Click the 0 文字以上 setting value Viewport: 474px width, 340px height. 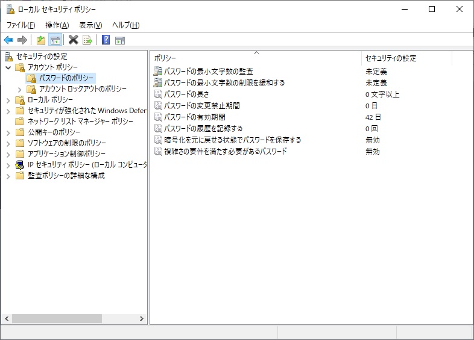[x=382, y=94]
